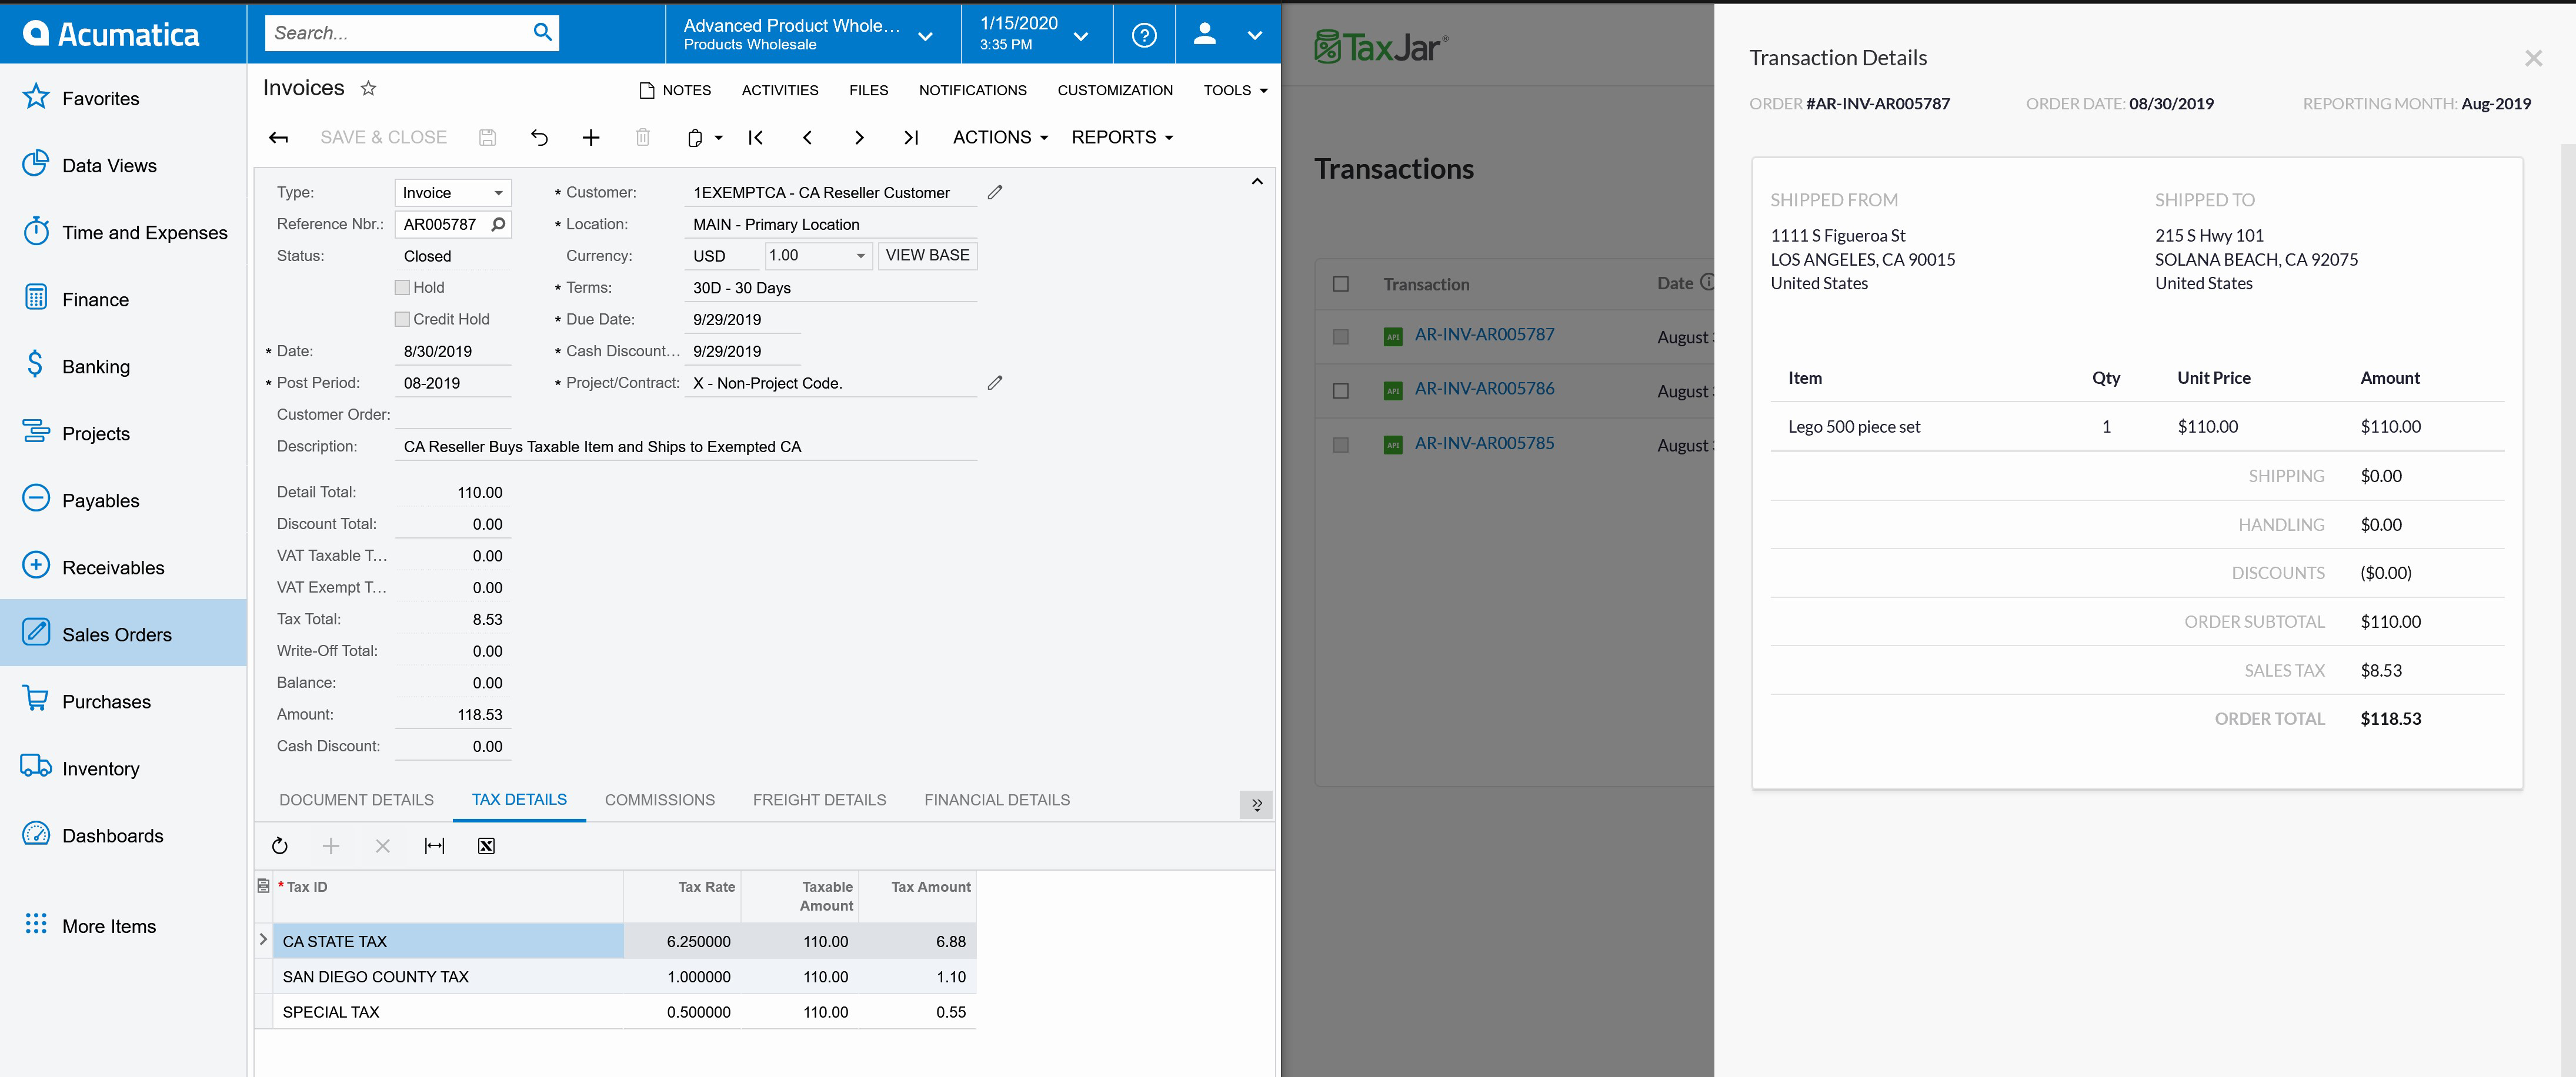
Task: Switch to DOCUMENT DETAILS tab
Action: coord(356,800)
